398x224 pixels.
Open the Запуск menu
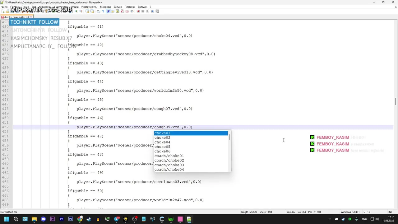click(118, 7)
